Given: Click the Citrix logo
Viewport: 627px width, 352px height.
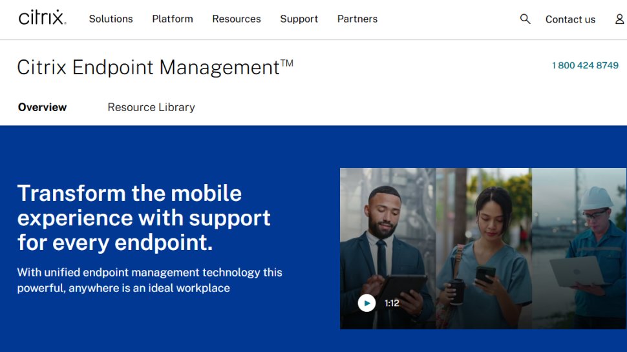Looking at the screenshot, I should point(43,18).
